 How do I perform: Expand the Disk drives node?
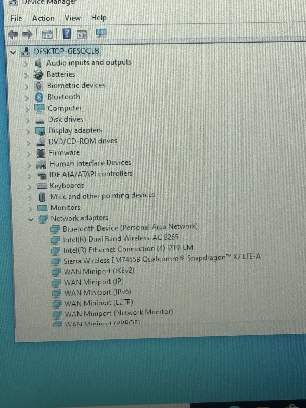coord(28,121)
